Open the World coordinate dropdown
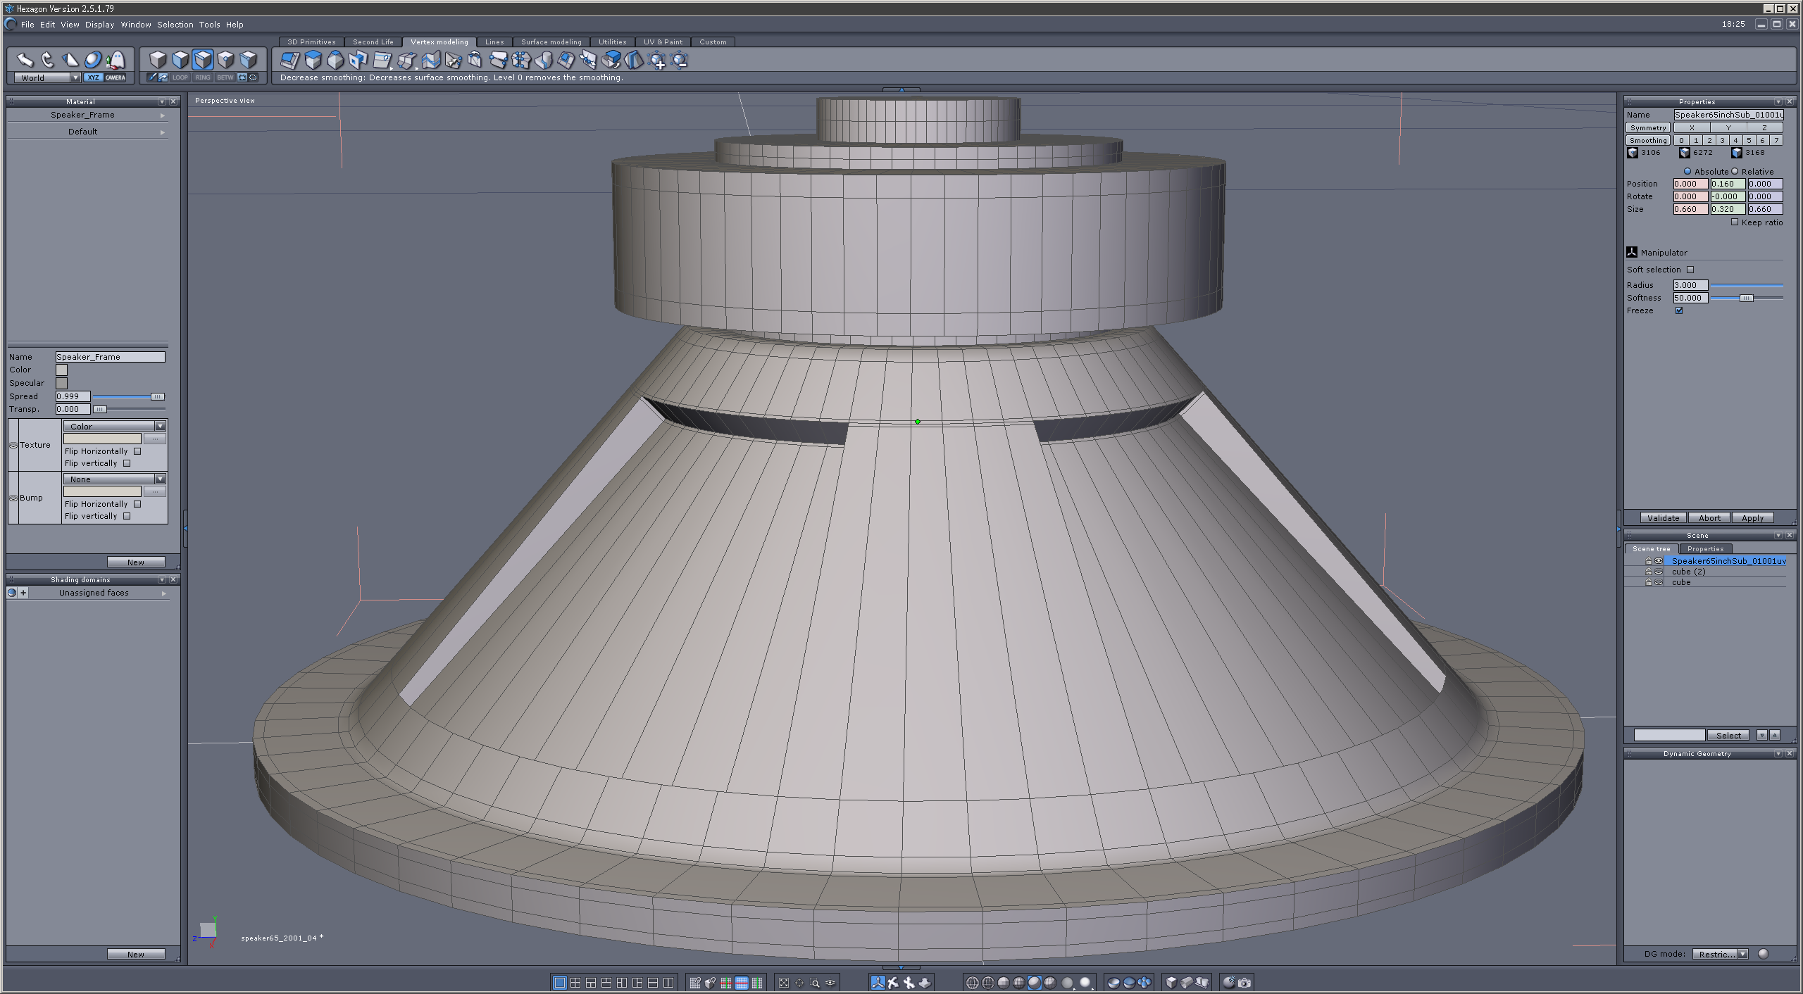 75,77
